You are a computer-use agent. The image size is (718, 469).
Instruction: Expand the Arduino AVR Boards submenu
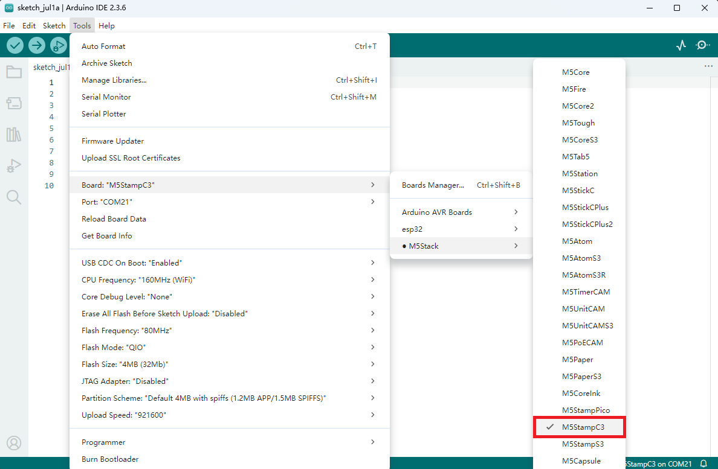click(x=461, y=212)
